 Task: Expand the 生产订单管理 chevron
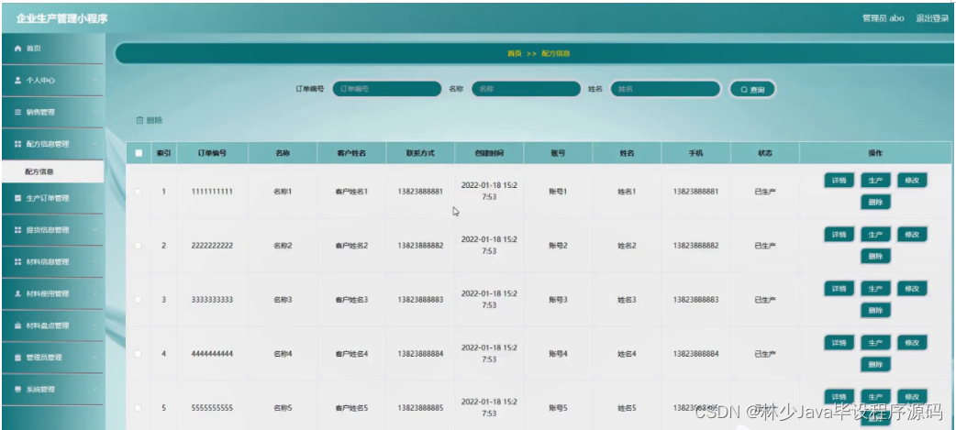click(x=95, y=199)
